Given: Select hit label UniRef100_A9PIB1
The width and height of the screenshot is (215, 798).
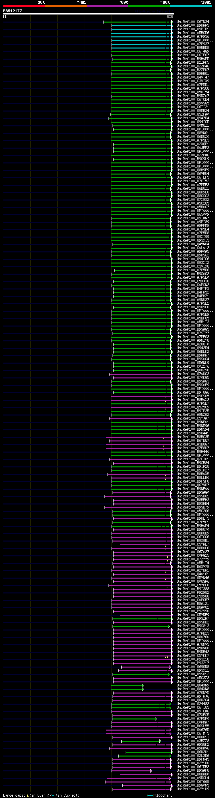Looking at the screenshot, I should point(193,29).
